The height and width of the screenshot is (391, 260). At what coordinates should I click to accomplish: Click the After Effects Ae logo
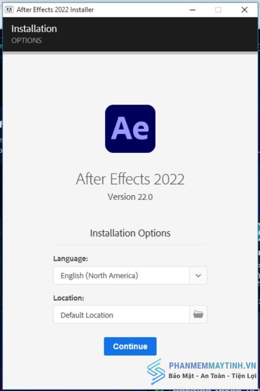pos(130,129)
